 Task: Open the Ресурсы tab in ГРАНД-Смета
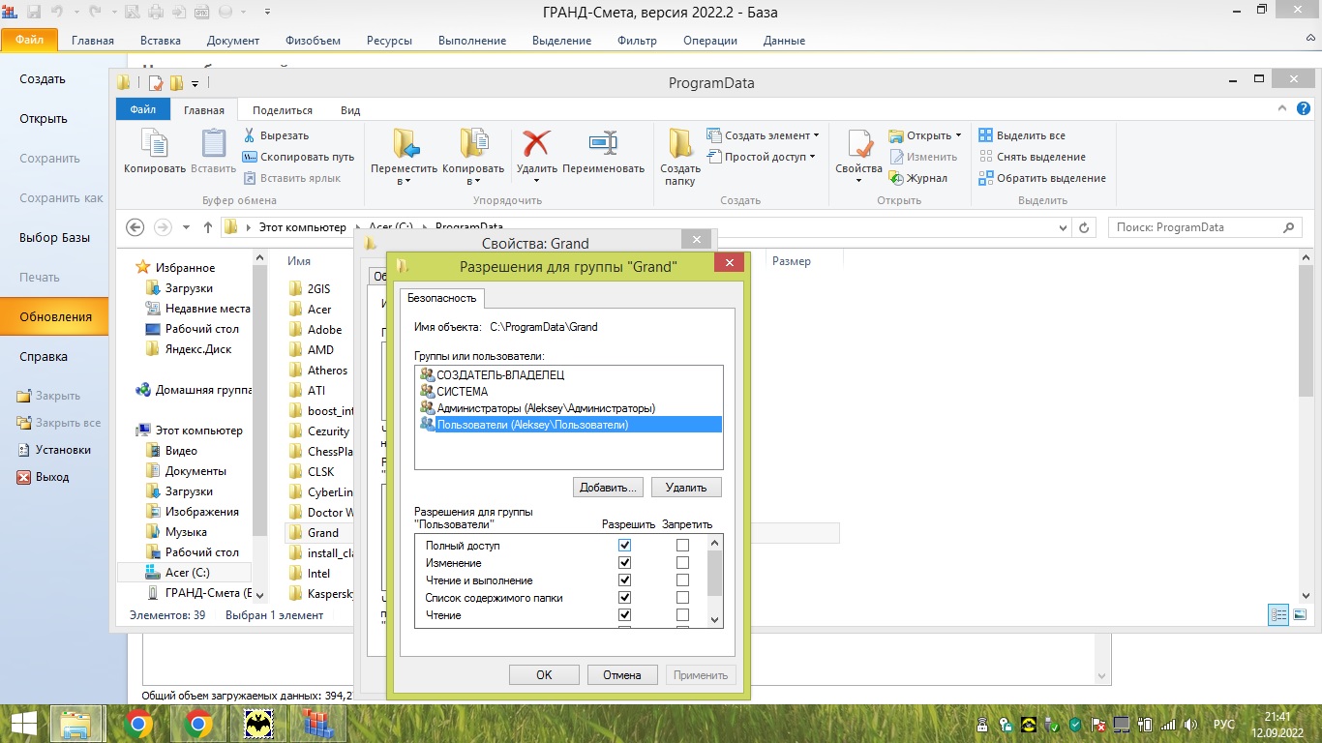pos(389,41)
